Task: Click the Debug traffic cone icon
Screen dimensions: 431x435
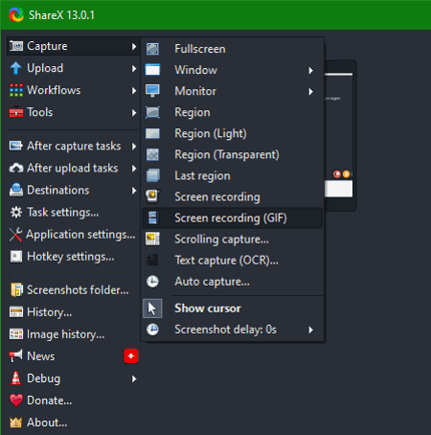Action: 15,378
